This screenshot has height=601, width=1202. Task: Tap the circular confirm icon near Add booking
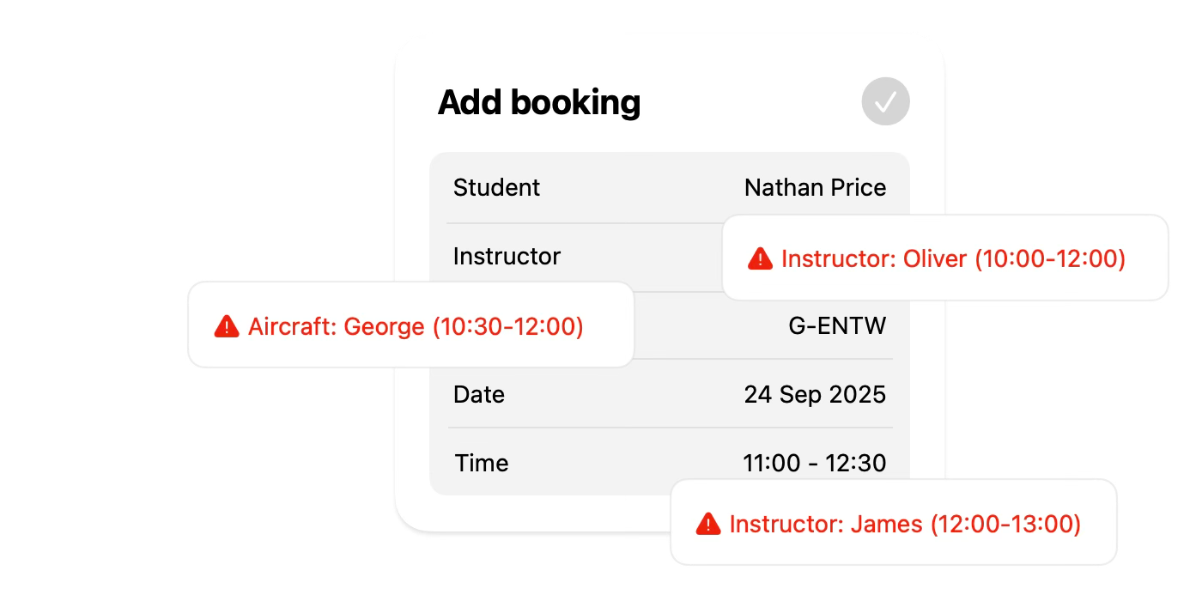pos(885,101)
